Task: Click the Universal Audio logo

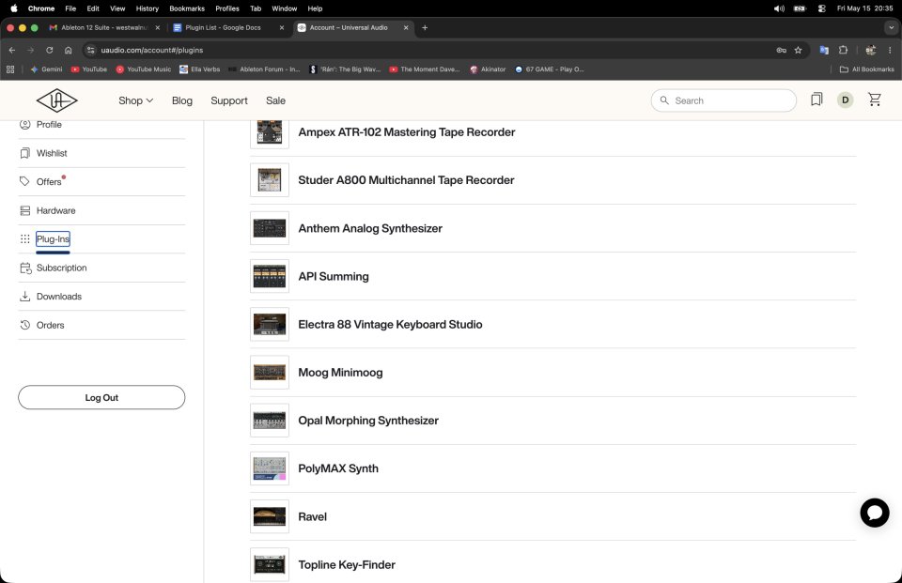Action: 57,100
